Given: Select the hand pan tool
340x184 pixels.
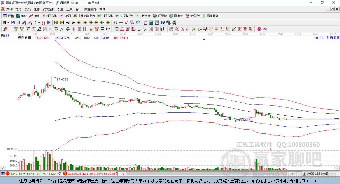Looking at the screenshot, I should [x=115, y=22].
